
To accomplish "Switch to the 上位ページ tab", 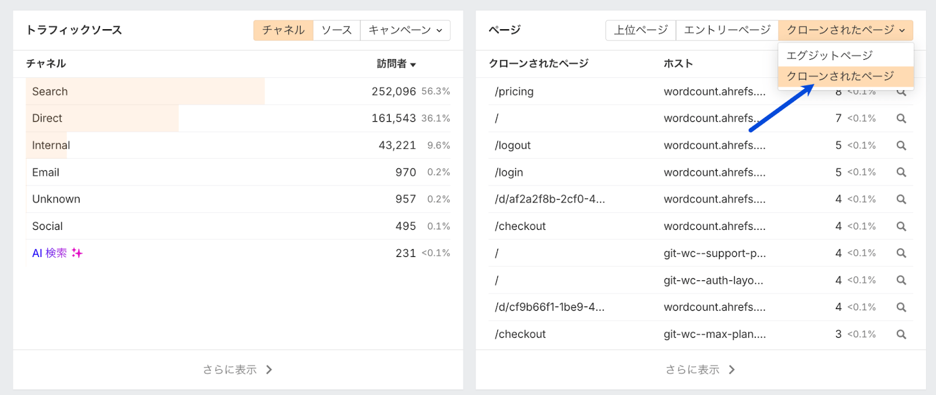I will pos(641,30).
